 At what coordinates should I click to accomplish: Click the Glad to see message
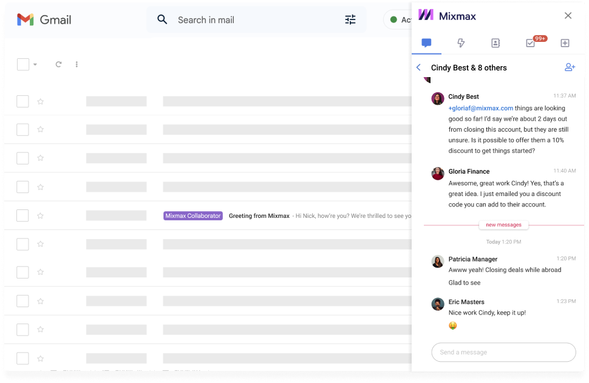point(465,283)
